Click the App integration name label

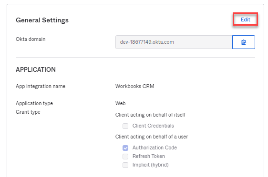click(41, 86)
